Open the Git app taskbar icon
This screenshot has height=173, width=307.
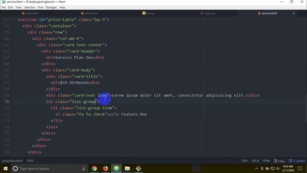click(x=139, y=169)
